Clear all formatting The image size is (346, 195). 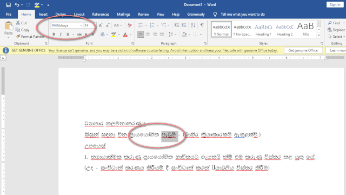[x=130, y=25]
